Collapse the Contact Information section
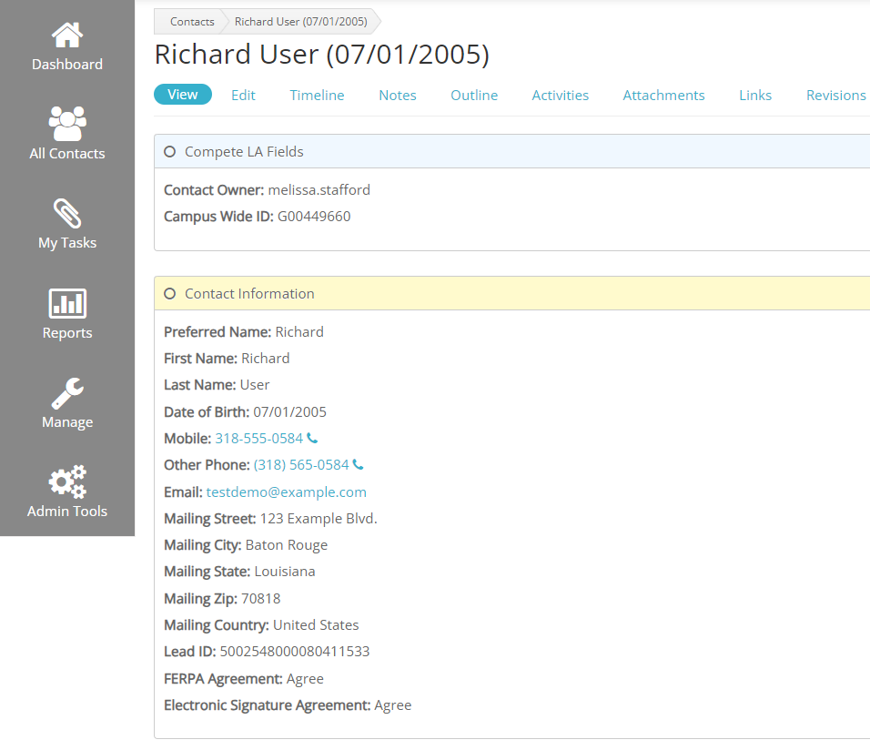This screenshot has width=870, height=750. coord(169,294)
